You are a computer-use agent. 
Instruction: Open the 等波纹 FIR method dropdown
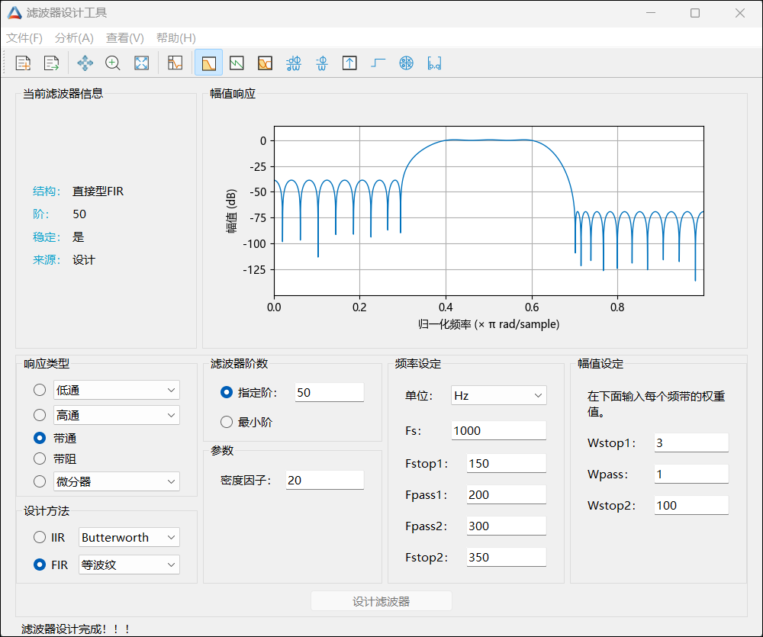tap(129, 565)
